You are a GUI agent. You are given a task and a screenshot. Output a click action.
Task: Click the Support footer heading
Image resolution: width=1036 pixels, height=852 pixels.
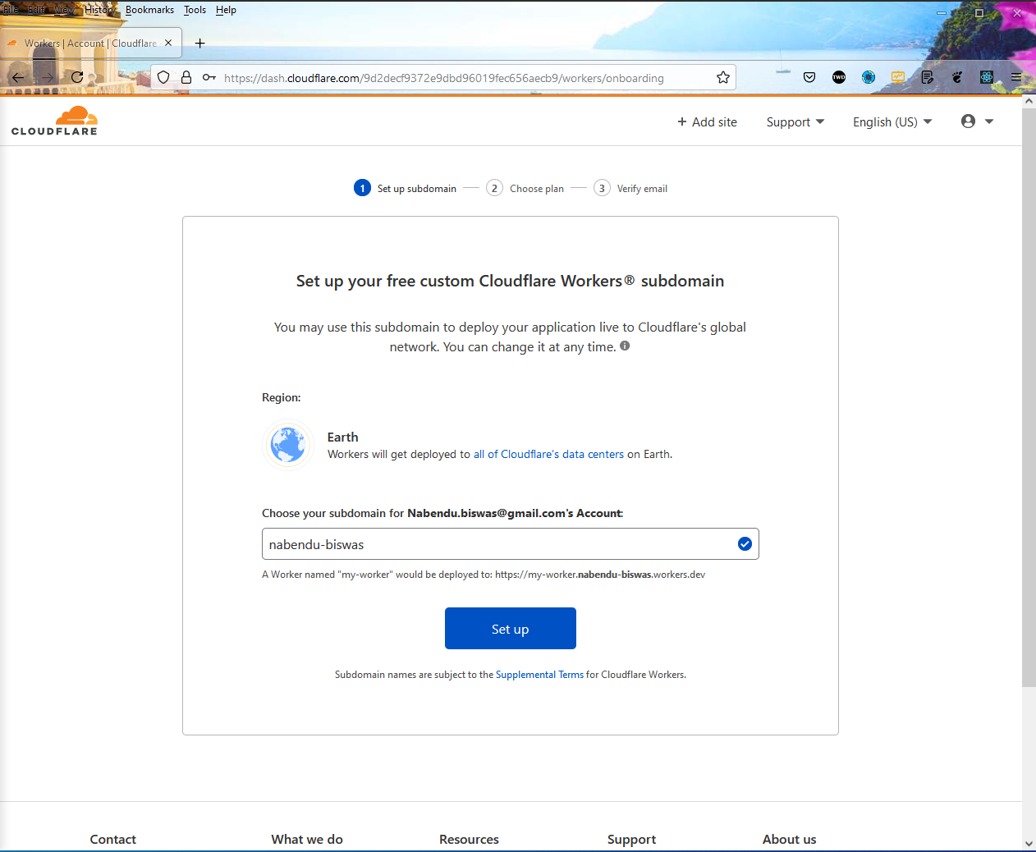point(631,839)
